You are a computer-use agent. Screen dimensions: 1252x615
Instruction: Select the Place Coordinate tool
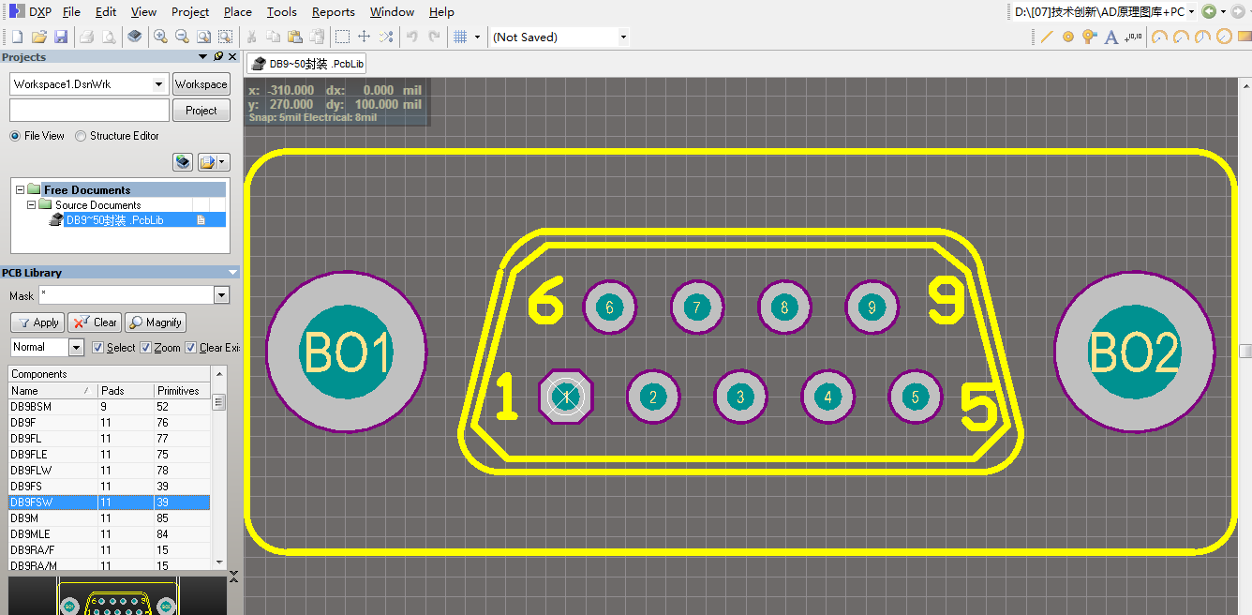point(1134,37)
